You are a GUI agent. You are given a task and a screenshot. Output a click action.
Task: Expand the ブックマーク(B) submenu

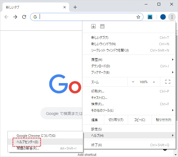129,72
